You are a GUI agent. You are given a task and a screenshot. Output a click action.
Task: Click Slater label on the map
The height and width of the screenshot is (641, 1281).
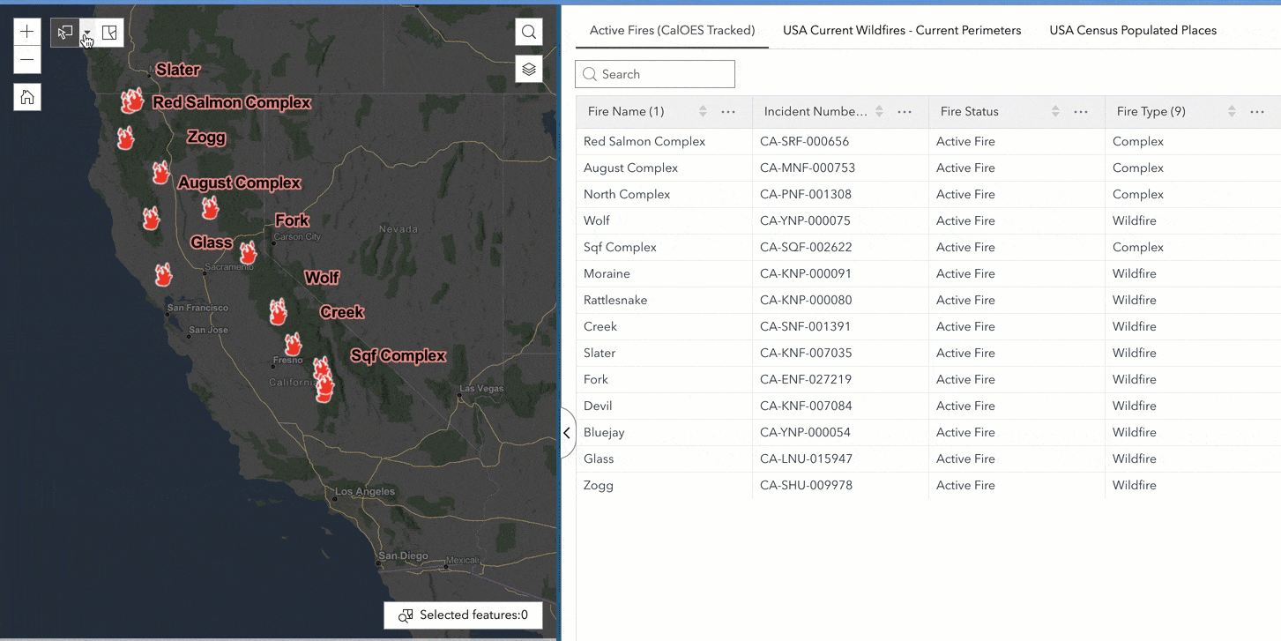coord(178,70)
